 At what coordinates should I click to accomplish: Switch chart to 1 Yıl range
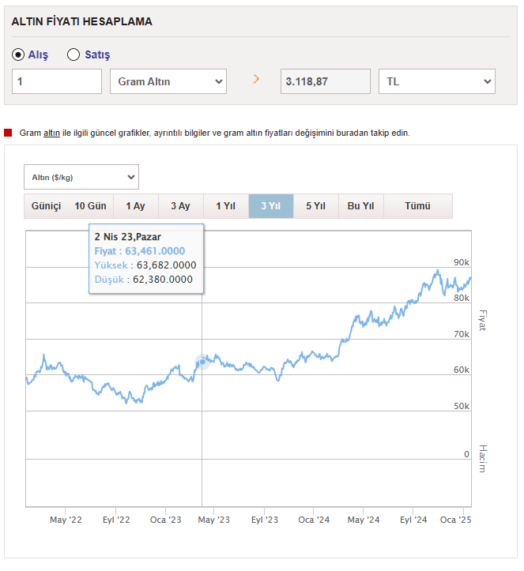[x=226, y=206]
